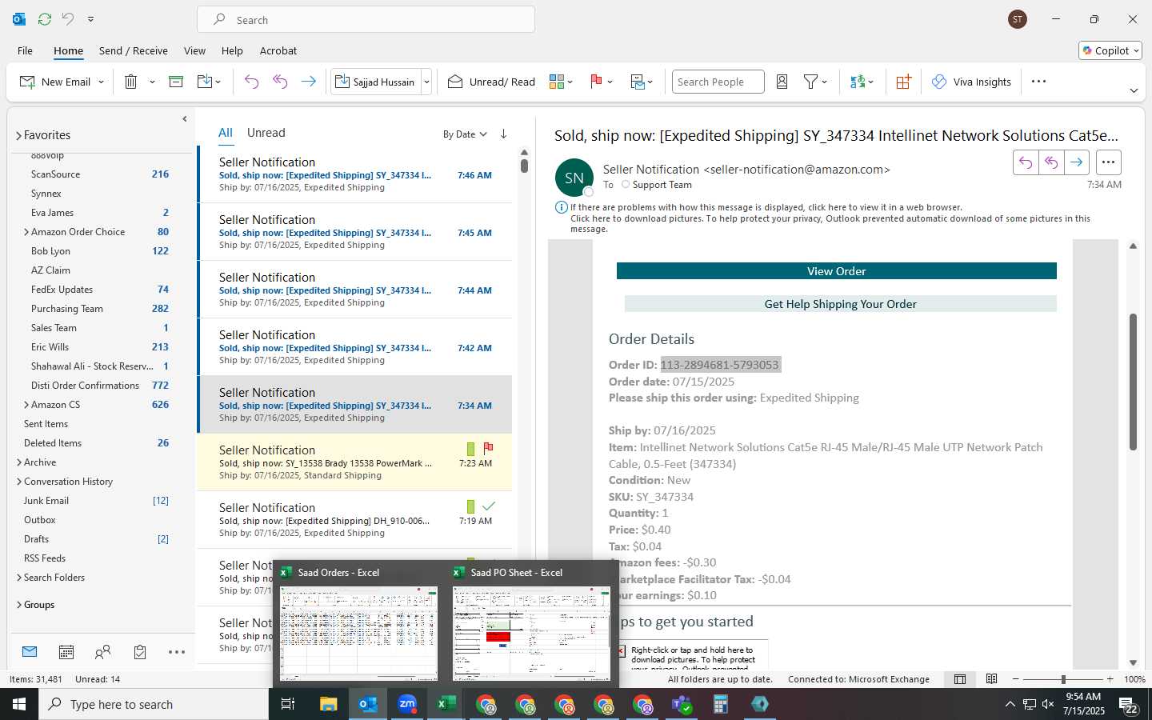Toggle red flag on 7:23 AM message
The image size is (1152, 720).
tap(488, 448)
